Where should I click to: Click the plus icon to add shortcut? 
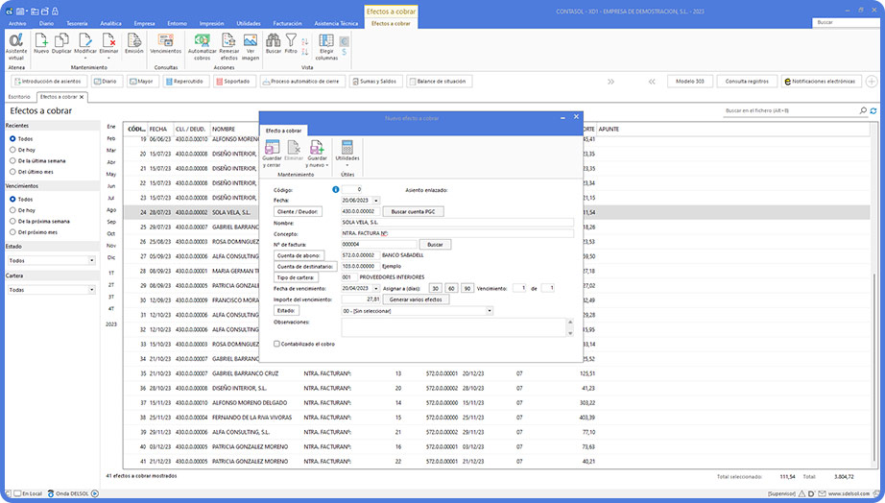(872, 82)
